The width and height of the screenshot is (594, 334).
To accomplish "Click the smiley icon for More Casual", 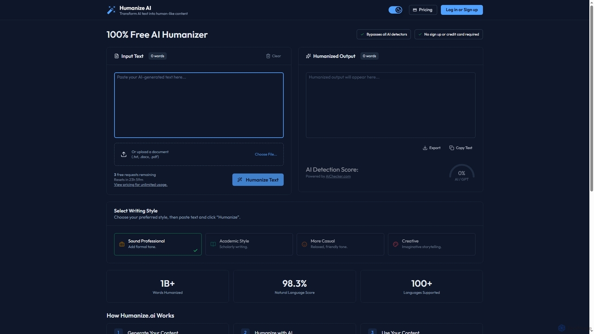I will (304, 244).
